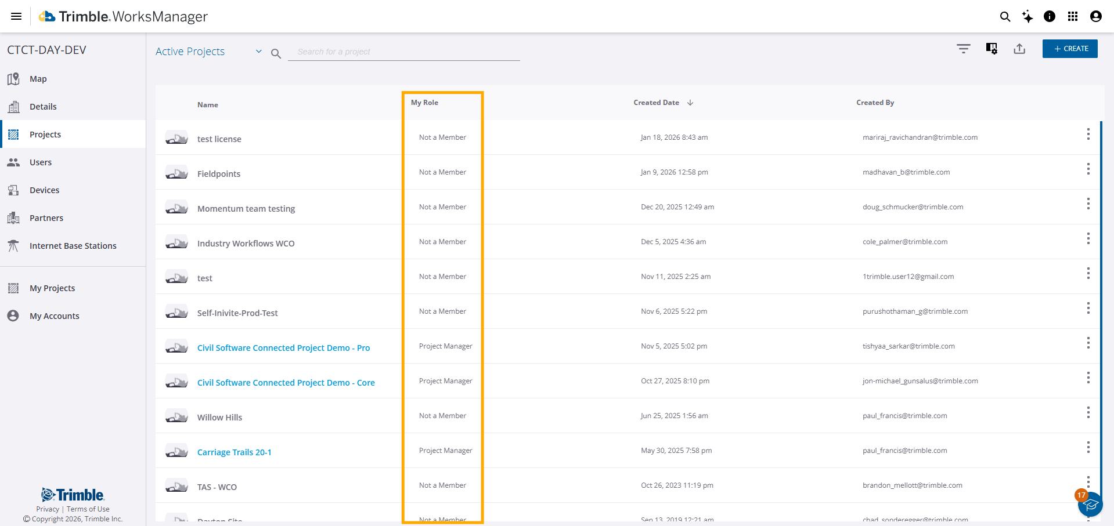This screenshot has height=526, width=1114.
Task: Open the AI sparkle assistant icon
Action: click(x=1028, y=16)
